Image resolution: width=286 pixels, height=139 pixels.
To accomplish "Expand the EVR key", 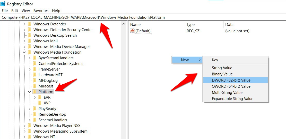I will point(35,97).
